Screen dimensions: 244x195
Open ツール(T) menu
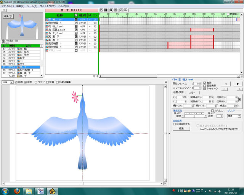(x=32, y=6)
